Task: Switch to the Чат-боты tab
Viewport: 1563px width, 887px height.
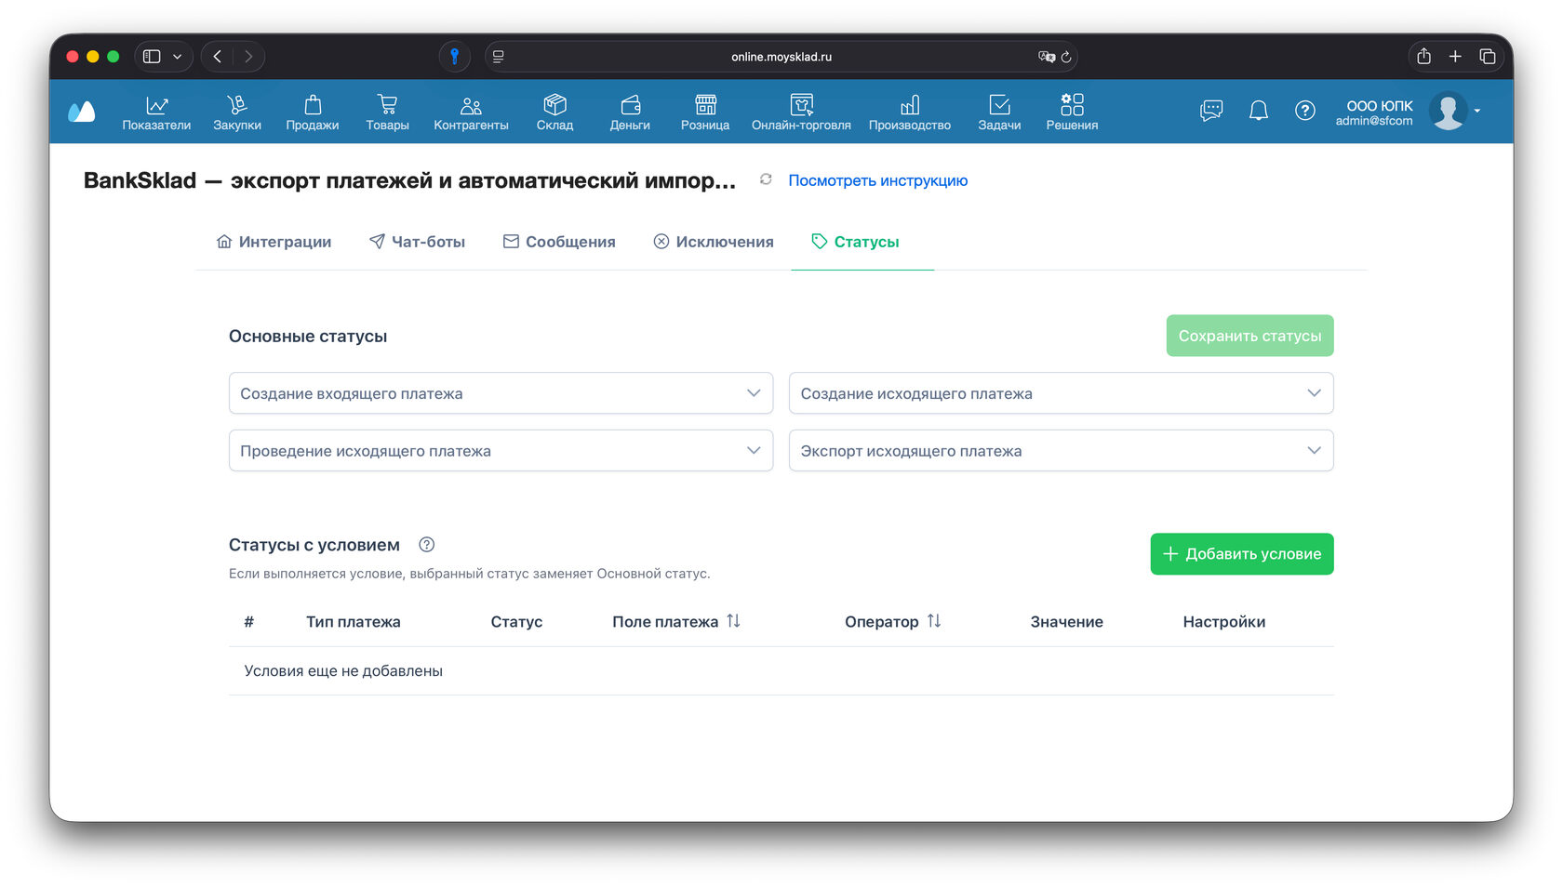Action: tap(417, 242)
